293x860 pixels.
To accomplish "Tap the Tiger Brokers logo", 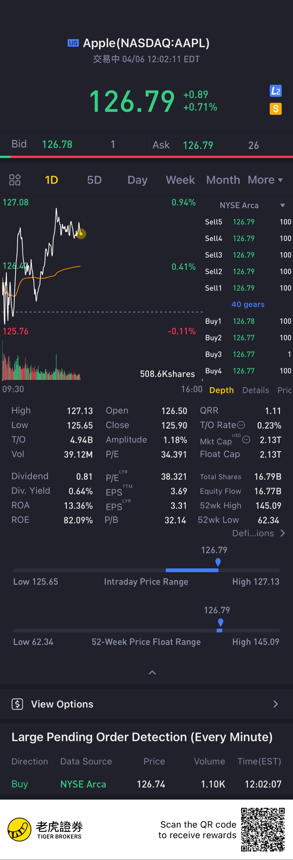I will coord(45,829).
